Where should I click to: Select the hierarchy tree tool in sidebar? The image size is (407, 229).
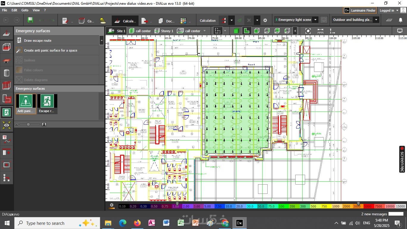pyautogui.click(x=7, y=178)
